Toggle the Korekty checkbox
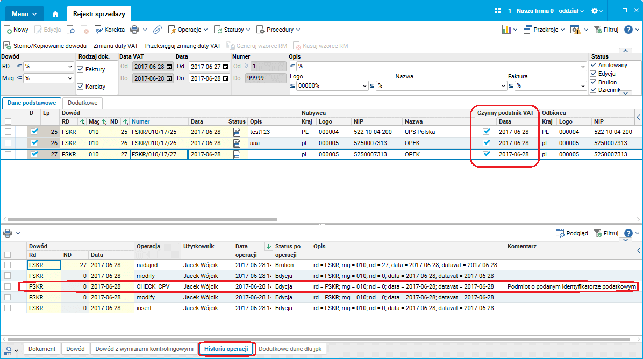 click(x=81, y=87)
